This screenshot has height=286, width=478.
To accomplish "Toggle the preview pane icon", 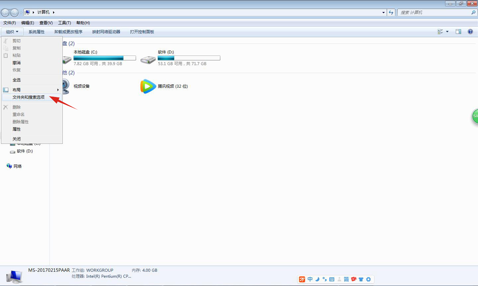I will coord(458,32).
